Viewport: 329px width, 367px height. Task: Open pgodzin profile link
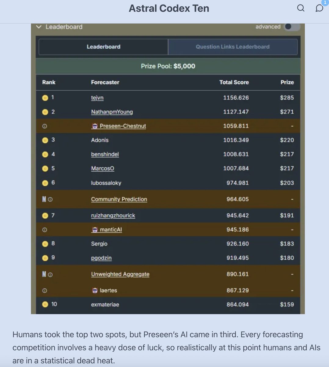(x=101, y=258)
